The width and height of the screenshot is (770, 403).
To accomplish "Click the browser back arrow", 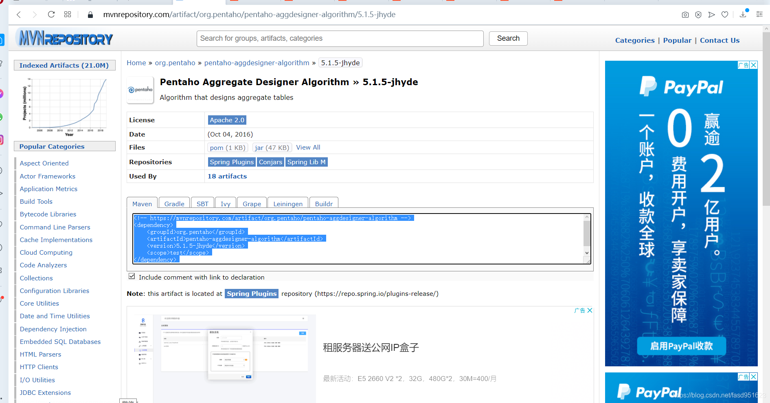I will [19, 14].
